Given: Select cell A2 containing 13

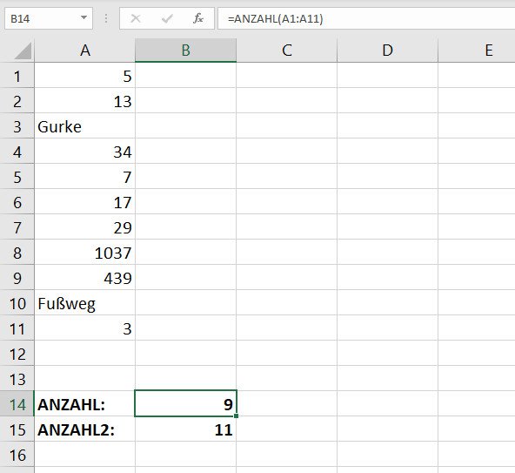Looking at the screenshot, I should coord(84,101).
